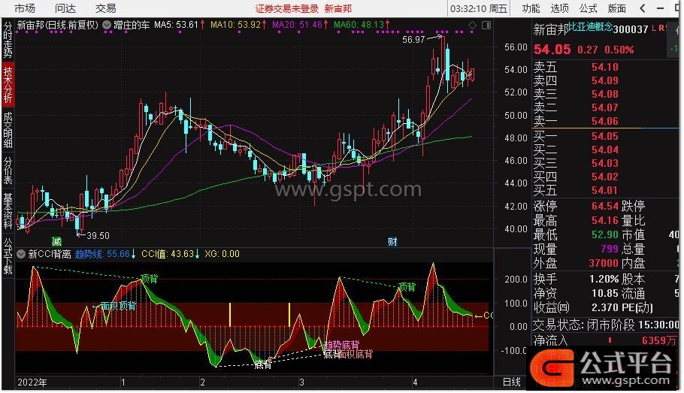Click the back arrow in title bar

(642, 8)
